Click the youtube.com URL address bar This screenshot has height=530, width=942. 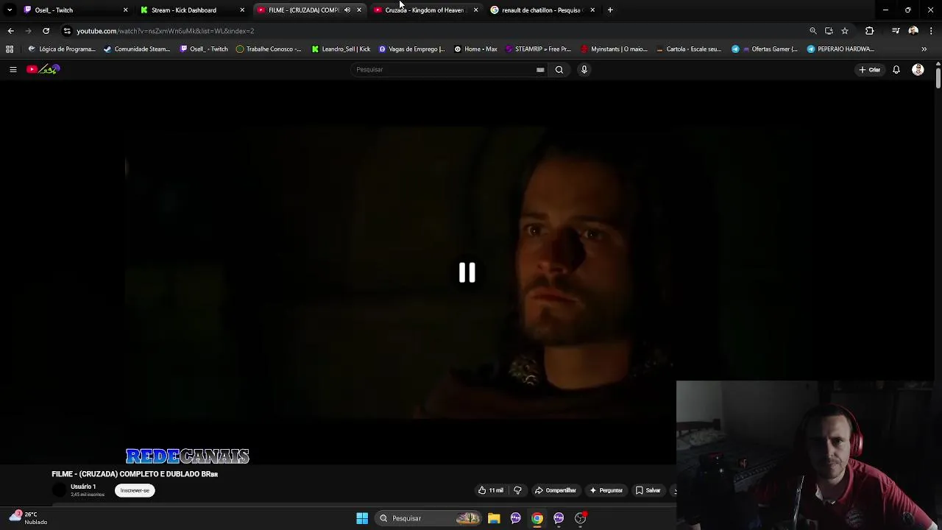166,31
